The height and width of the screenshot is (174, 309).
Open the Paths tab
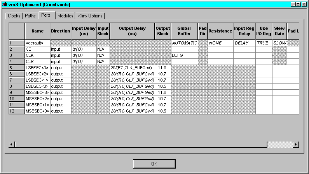tap(30, 16)
